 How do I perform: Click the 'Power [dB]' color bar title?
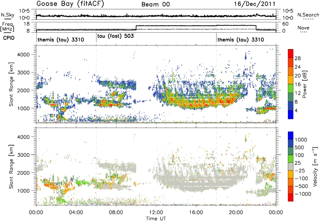click(304, 84)
